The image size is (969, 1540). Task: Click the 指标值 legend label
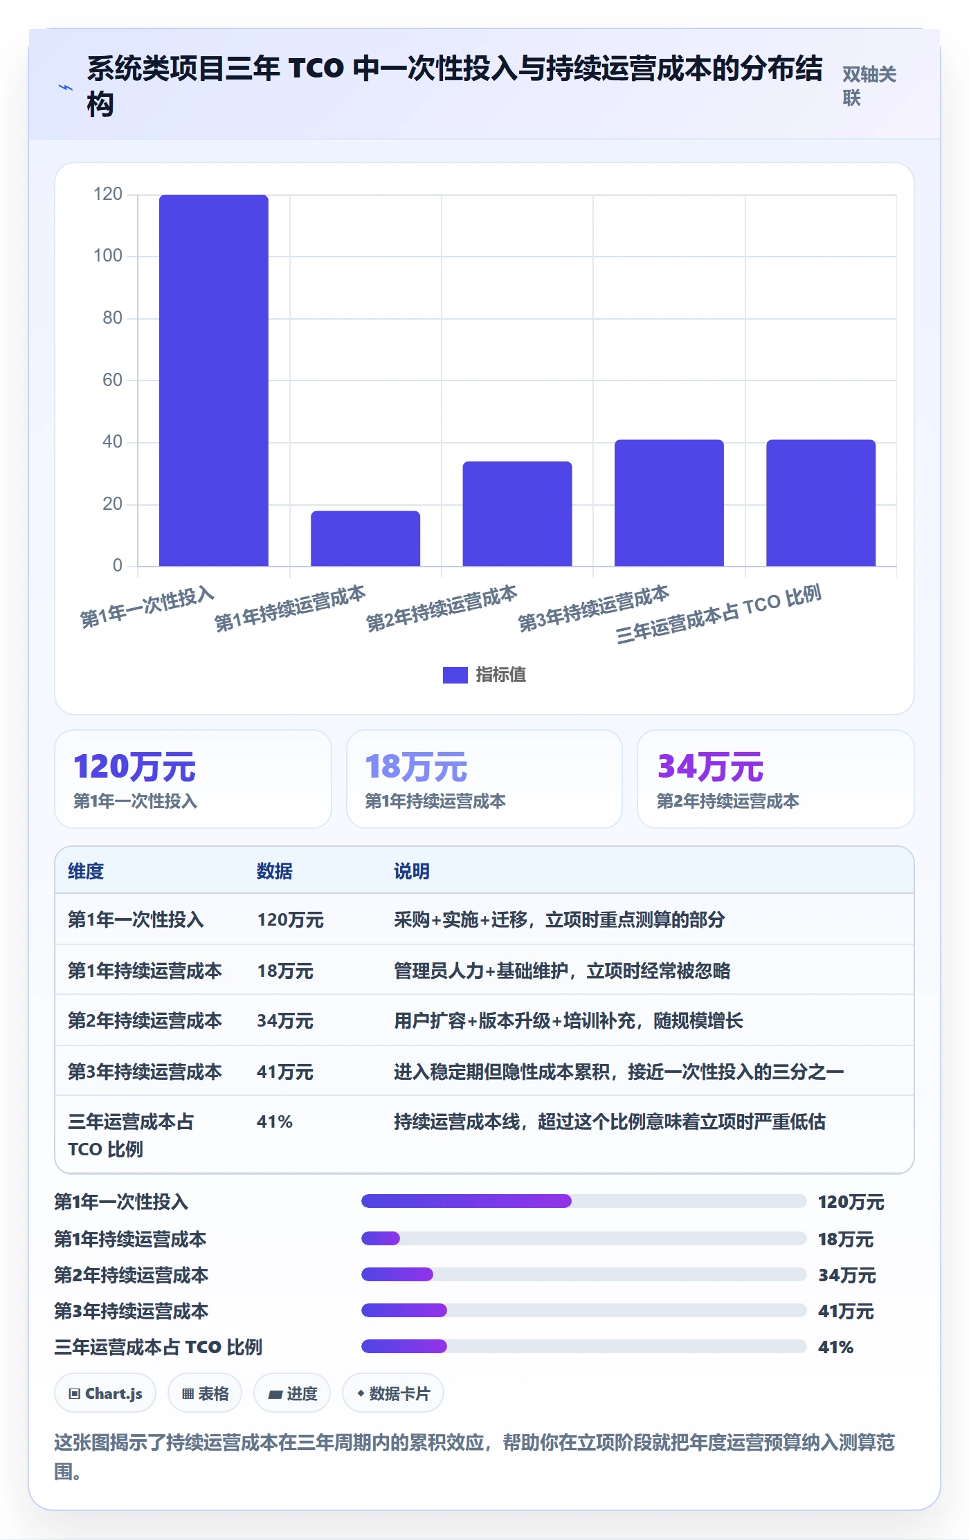[501, 675]
